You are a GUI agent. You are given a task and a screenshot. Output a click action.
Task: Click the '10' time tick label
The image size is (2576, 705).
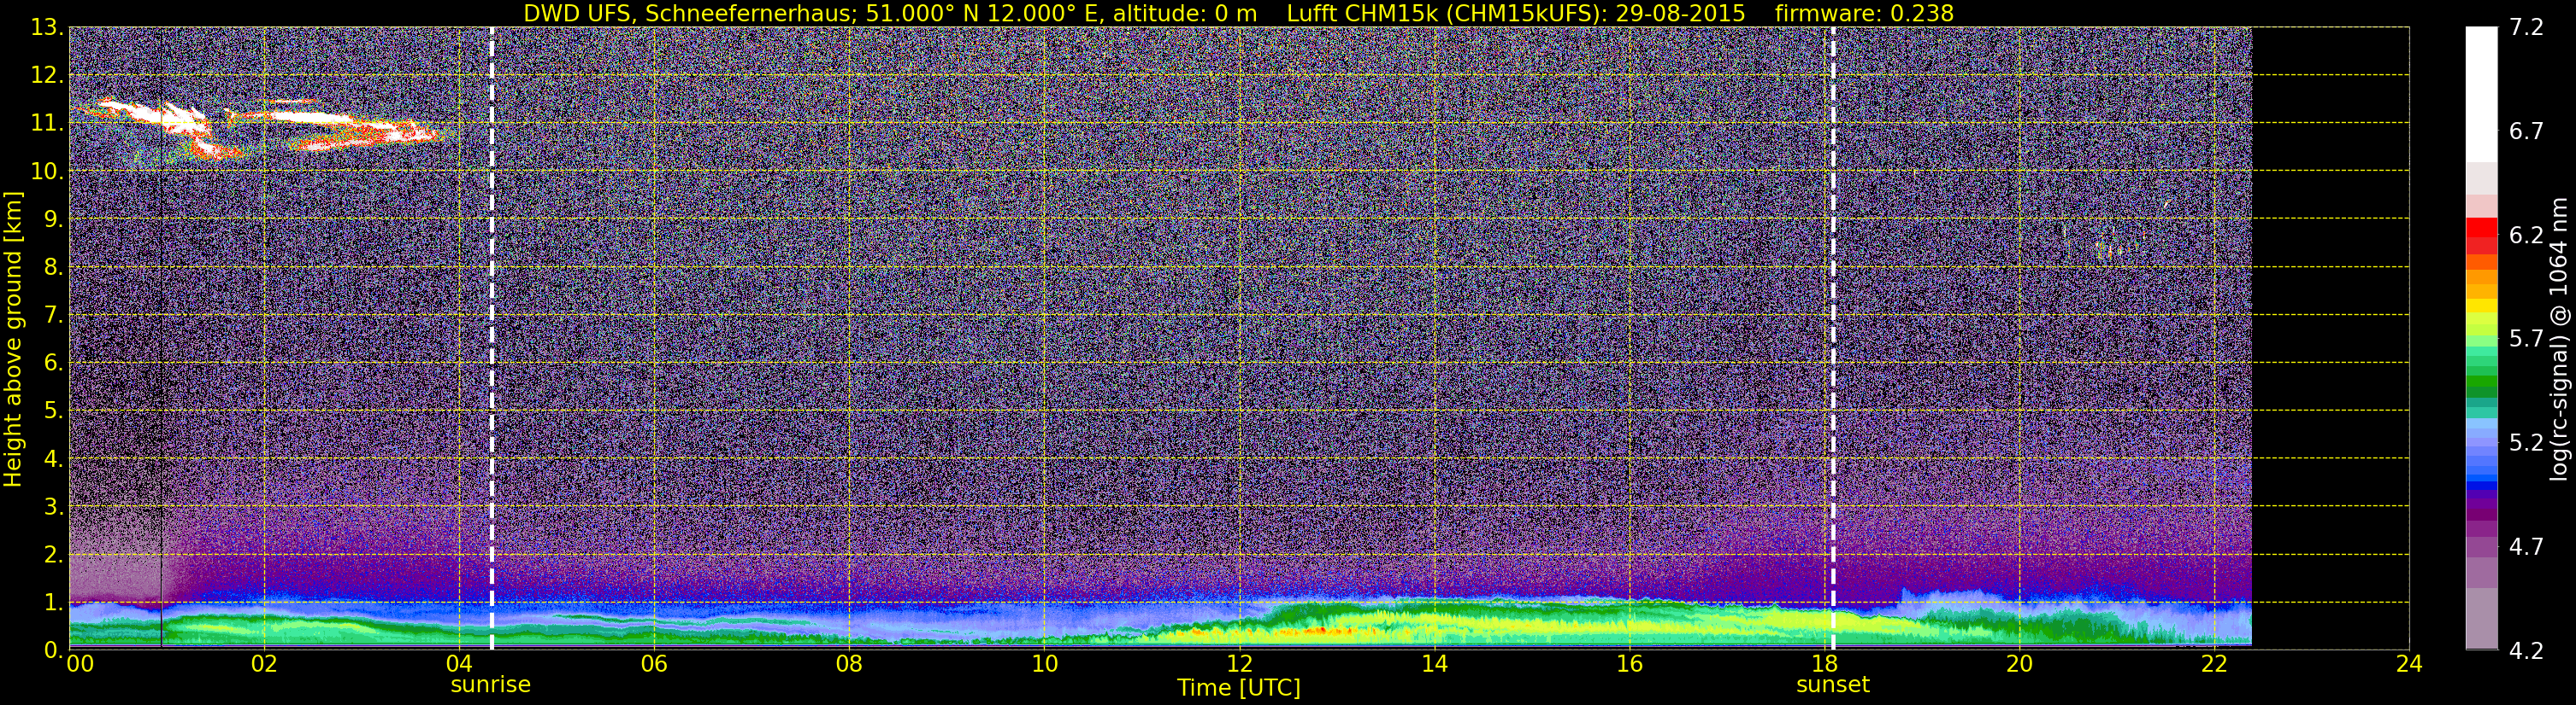tap(1044, 664)
